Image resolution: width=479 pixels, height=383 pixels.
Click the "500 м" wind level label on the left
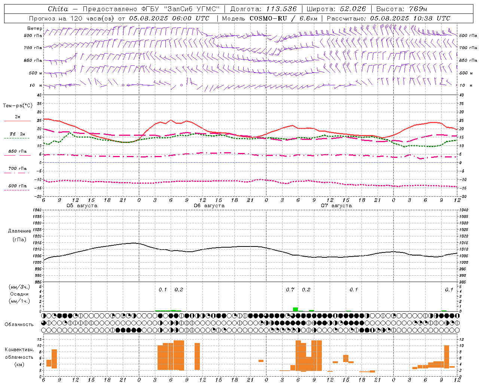pos(36,73)
